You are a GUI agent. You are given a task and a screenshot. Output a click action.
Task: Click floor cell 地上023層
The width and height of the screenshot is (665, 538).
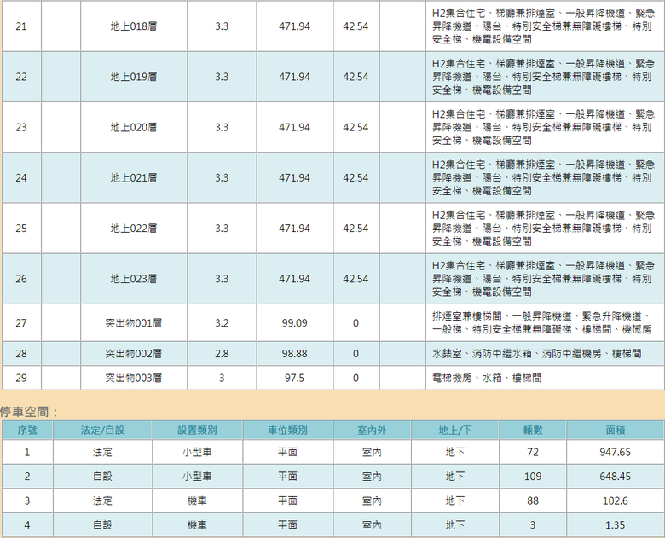tap(134, 279)
